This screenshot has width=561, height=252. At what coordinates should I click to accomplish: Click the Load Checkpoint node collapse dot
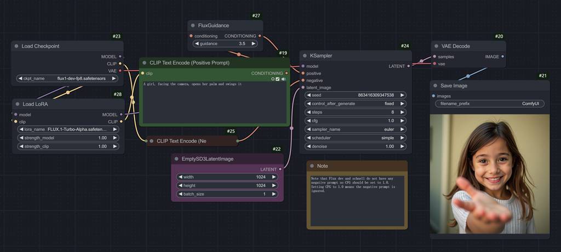coord(16,46)
